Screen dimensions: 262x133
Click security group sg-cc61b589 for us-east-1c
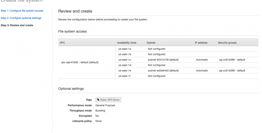[232, 60]
